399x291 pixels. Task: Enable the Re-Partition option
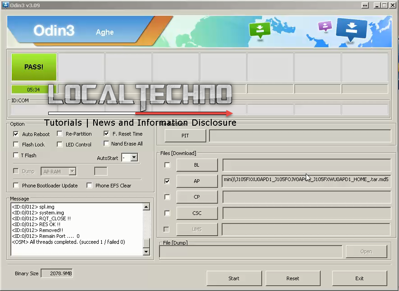click(x=59, y=134)
